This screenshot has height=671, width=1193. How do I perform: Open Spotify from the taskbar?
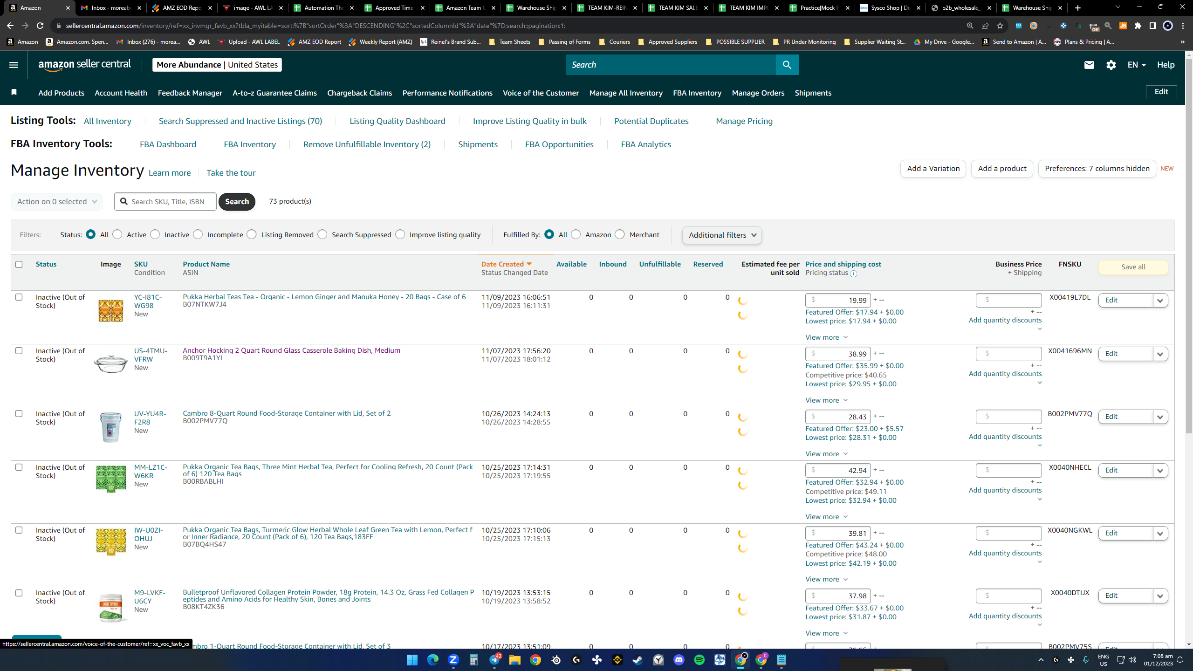click(699, 660)
